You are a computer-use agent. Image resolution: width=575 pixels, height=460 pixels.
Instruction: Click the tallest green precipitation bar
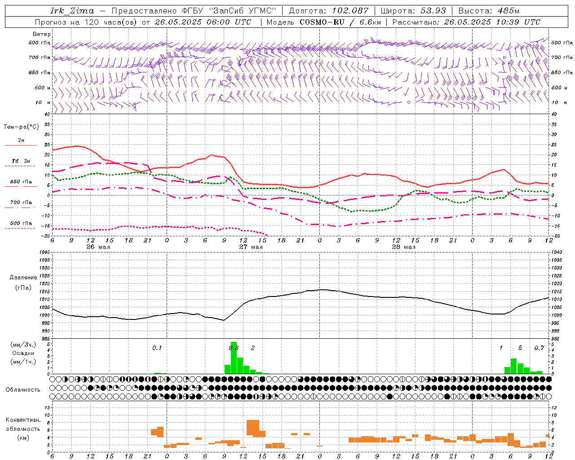[234, 358]
